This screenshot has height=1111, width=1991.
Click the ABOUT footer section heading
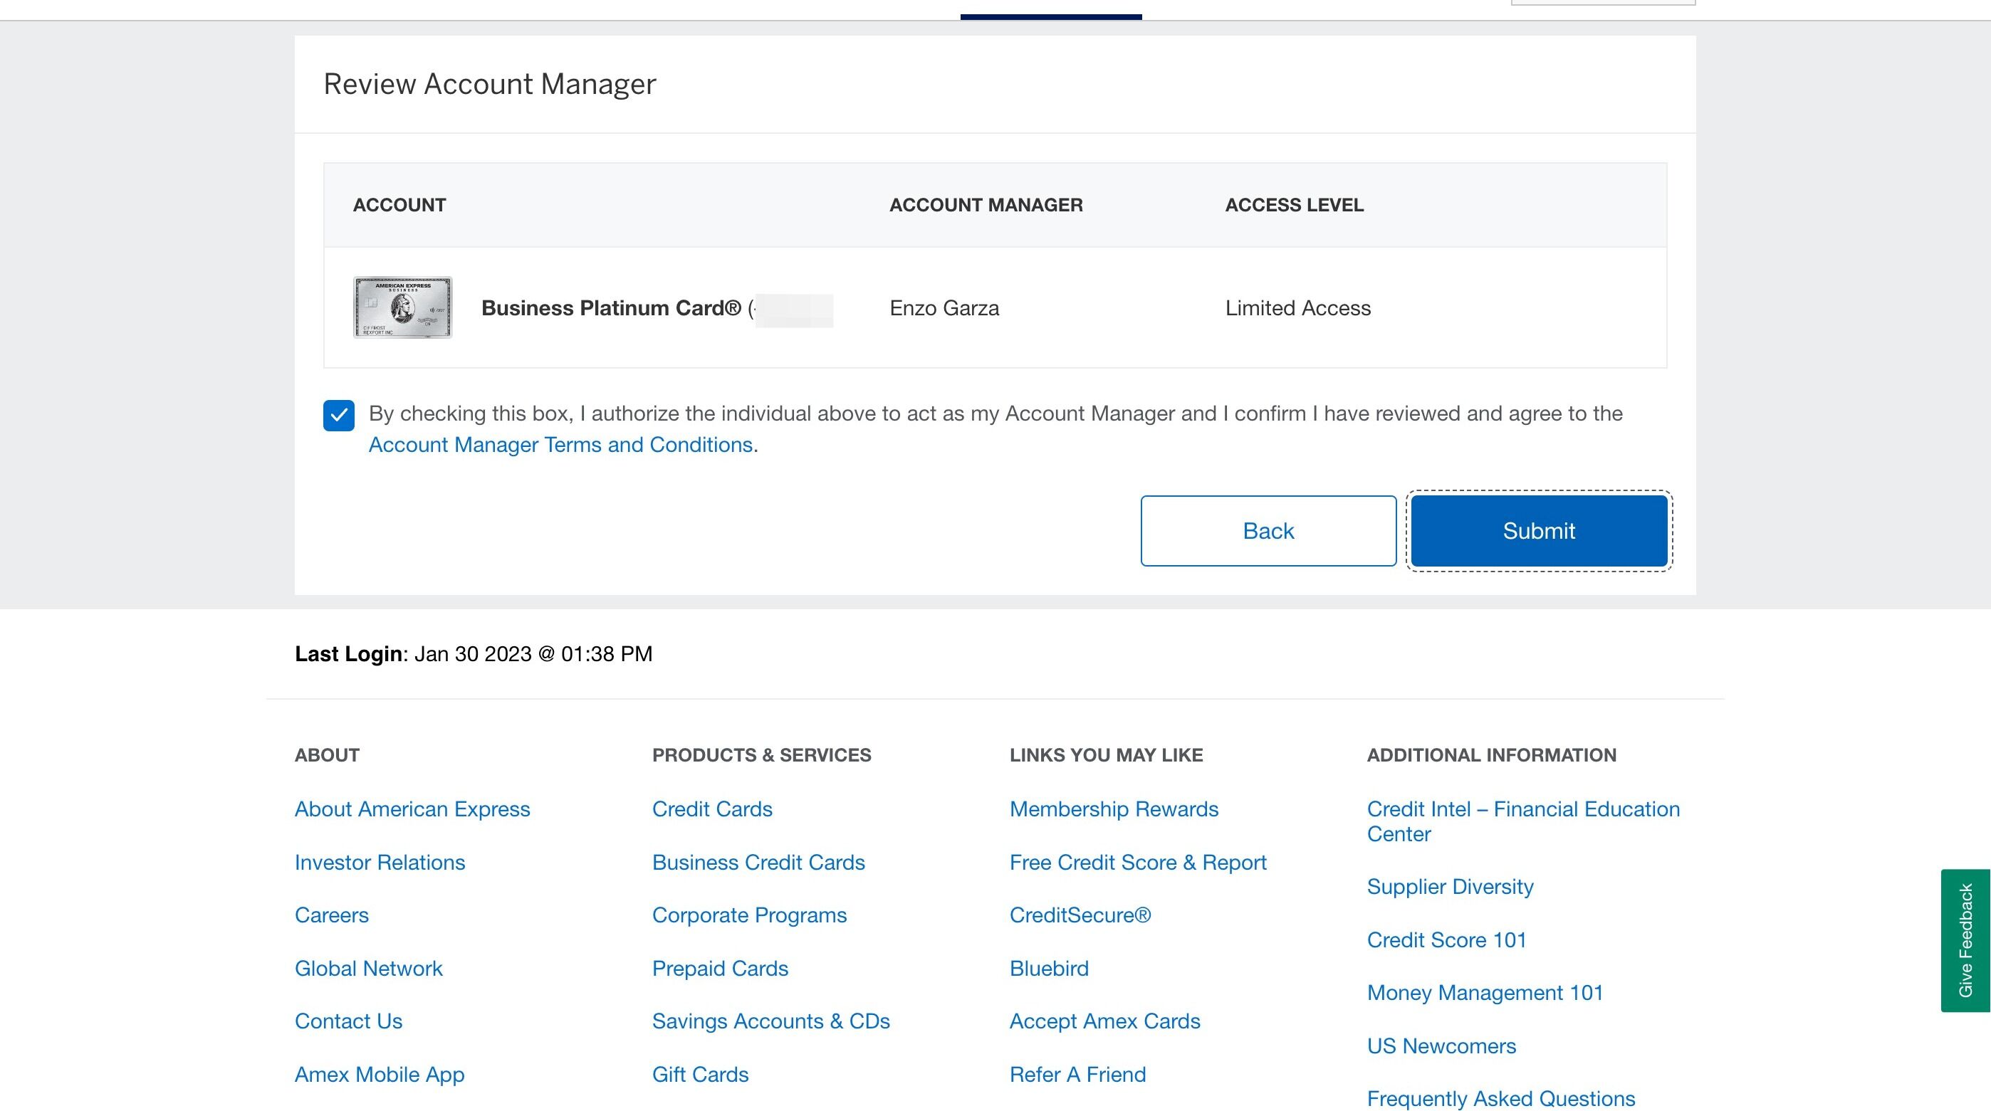pyautogui.click(x=327, y=755)
